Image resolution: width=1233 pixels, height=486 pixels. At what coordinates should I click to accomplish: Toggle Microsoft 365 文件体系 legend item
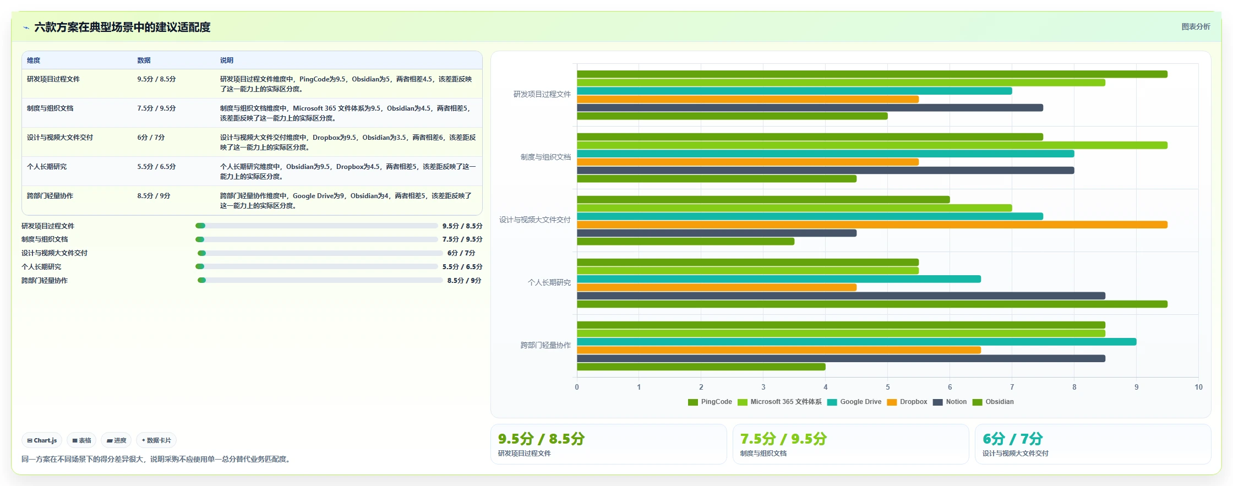point(779,402)
